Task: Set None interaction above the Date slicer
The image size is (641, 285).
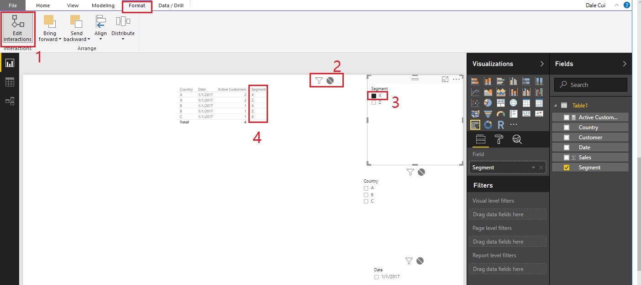Action: [420, 261]
